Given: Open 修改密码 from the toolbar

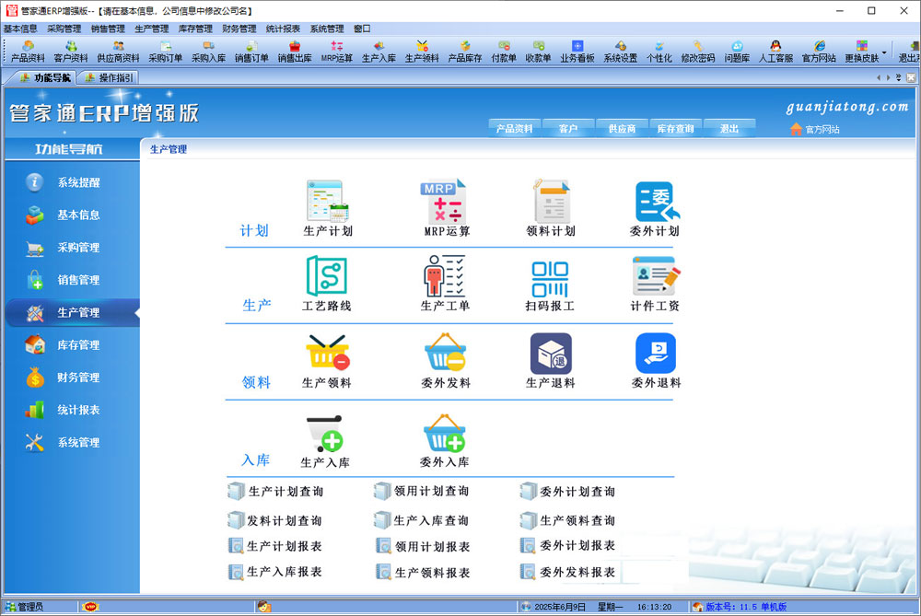Looking at the screenshot, I should 697,51.
